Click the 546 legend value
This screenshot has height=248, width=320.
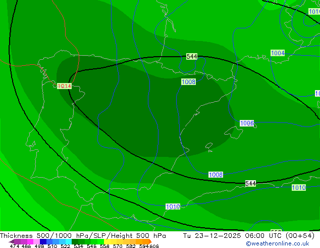coord(92,246)
